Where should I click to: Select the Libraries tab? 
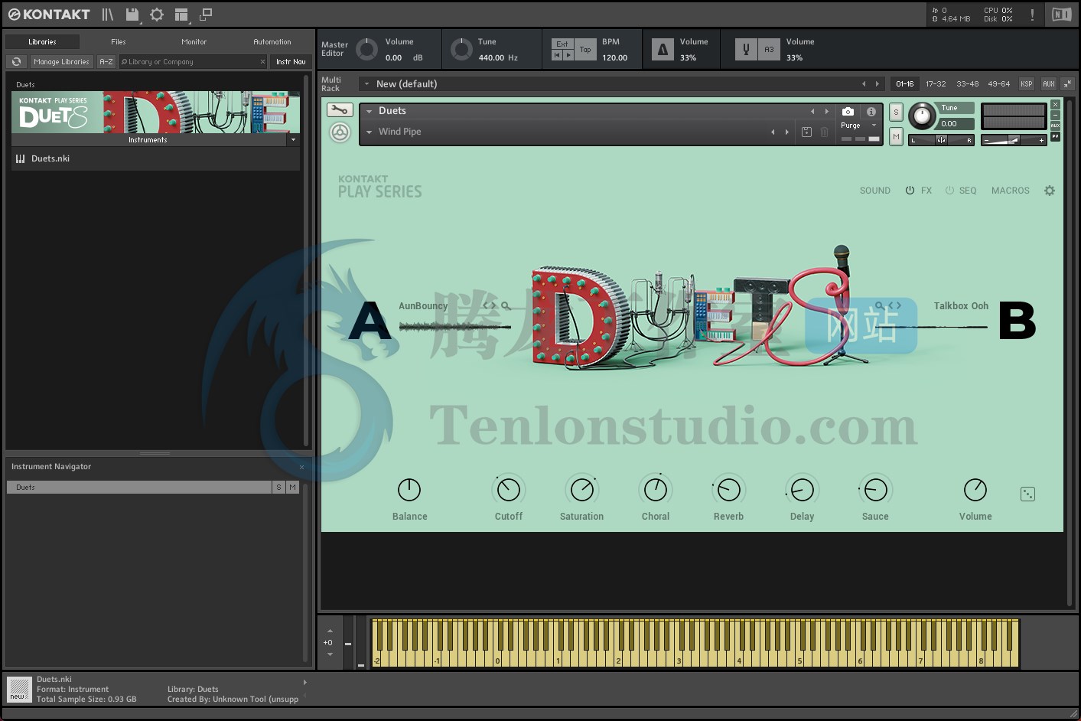[x=42, y=42]
